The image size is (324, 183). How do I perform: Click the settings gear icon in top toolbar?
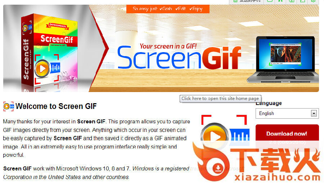313,1
